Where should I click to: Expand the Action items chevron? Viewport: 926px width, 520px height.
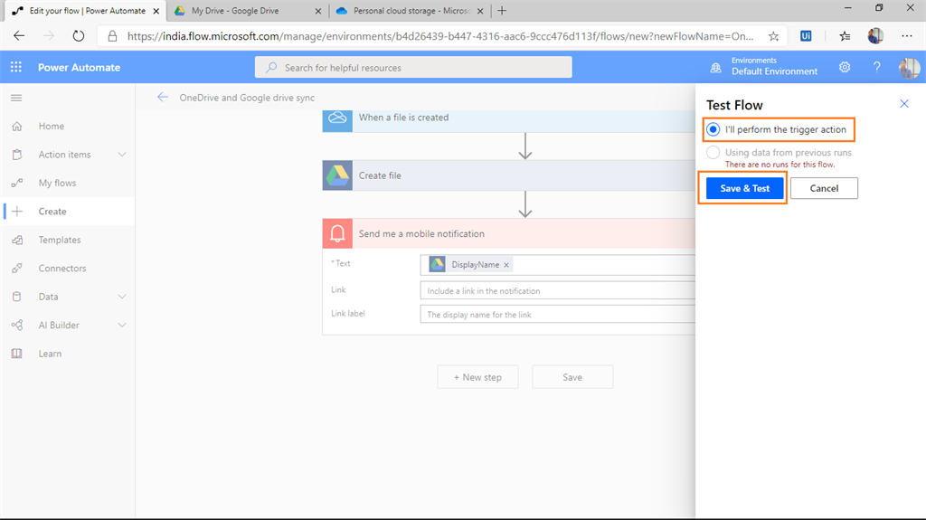point(122,155)
